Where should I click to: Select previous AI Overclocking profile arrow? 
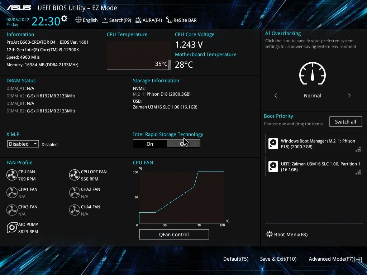(276, 95)
